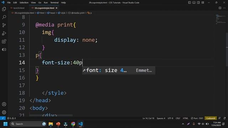228x128 pixels.
Task: Open errors and warnings in status bar
Action: pos(11,118)
